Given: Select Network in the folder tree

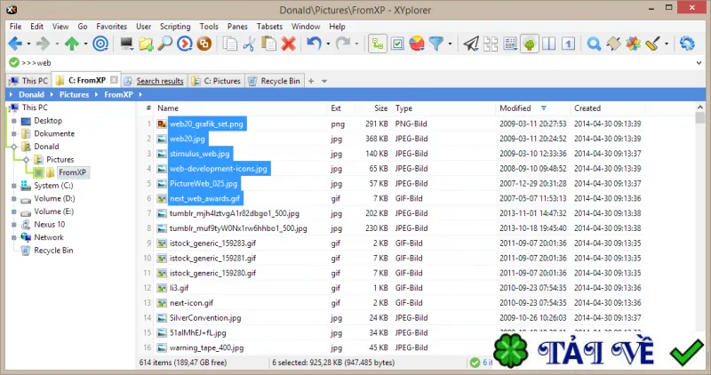Looking at the screenshot, I should (x=49, y=237).
